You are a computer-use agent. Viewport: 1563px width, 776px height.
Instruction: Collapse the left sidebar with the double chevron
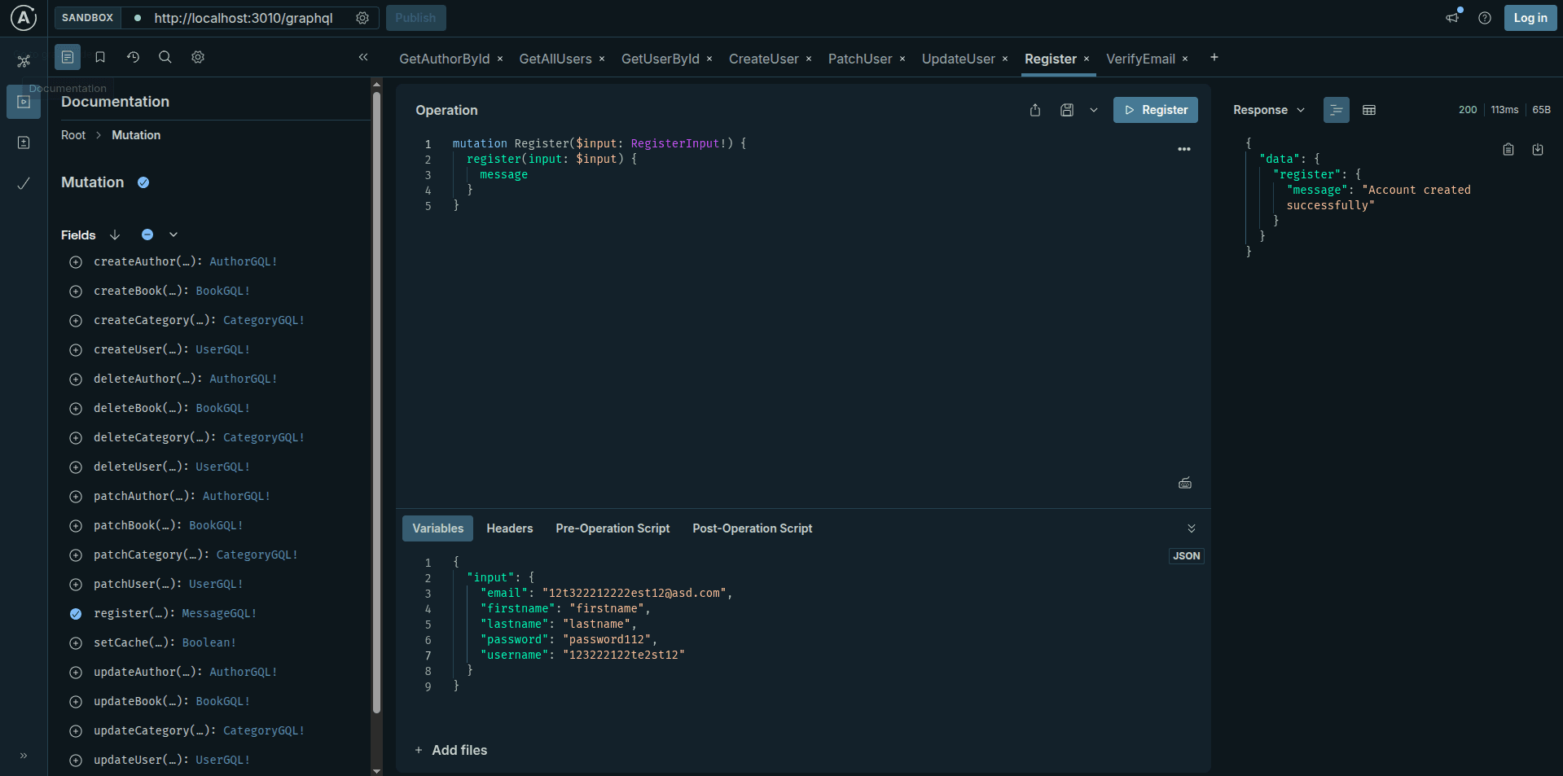pyautogui.click(x=363, y=58)
